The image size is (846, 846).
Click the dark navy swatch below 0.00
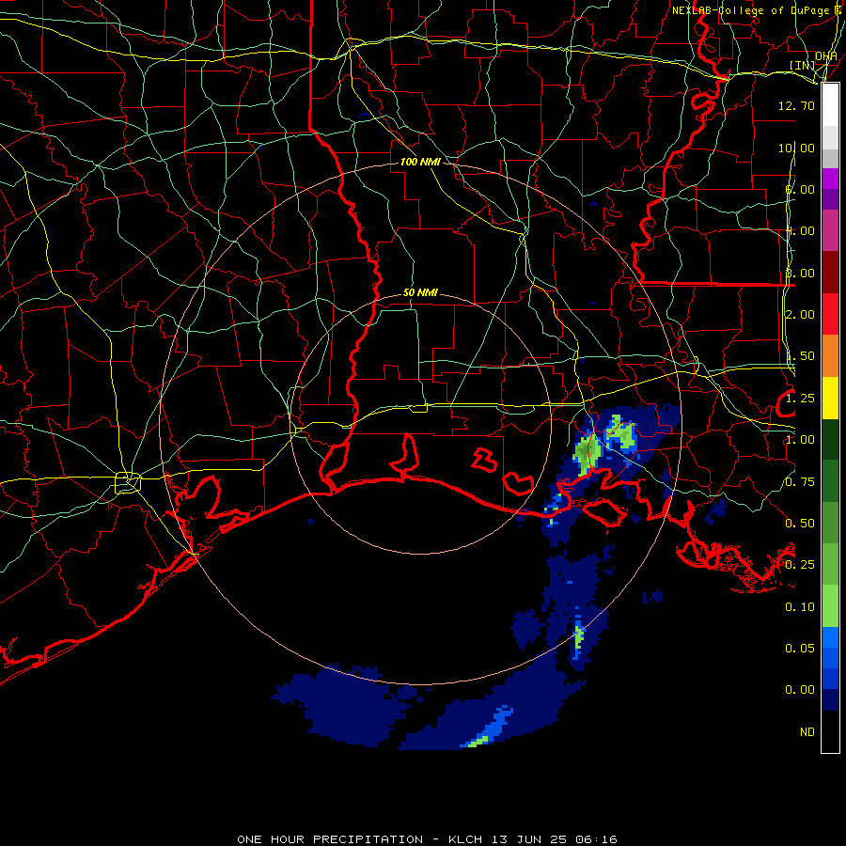(x=830, y=700)
